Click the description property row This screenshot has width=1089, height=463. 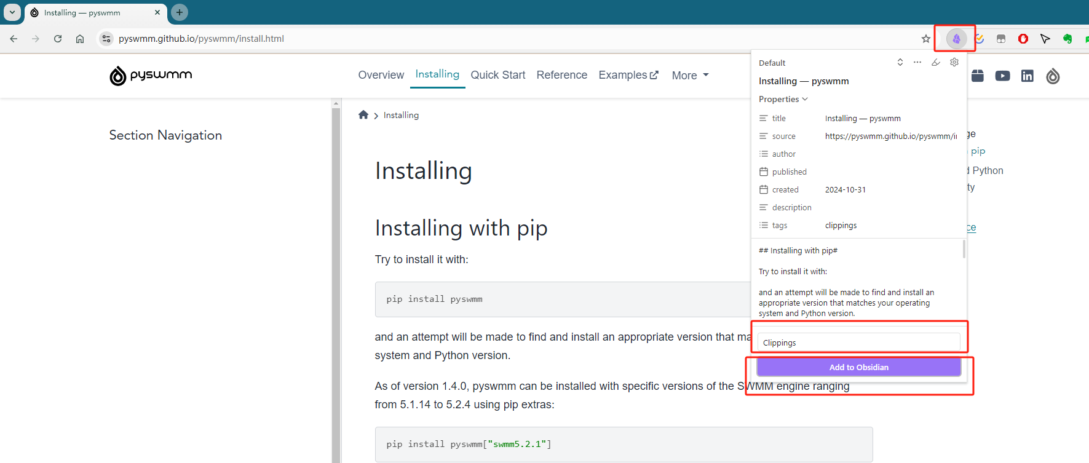click(x=858, y=207)
